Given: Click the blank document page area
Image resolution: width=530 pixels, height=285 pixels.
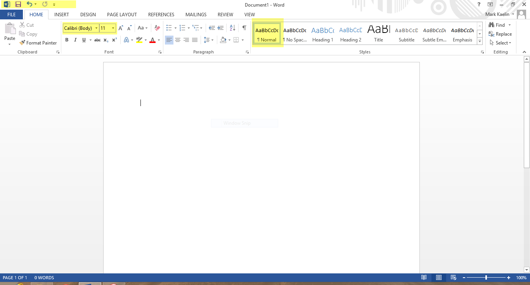Looking at the screenshot, I should click(261, 174).
